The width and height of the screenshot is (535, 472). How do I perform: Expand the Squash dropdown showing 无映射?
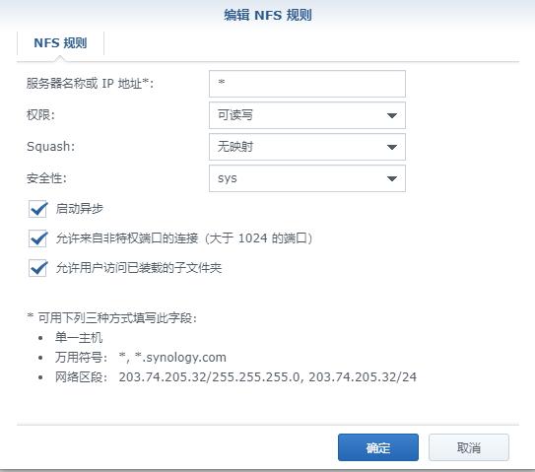pos(307,147)
